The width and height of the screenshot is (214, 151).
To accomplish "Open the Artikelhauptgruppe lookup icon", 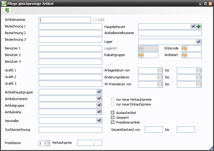I will (x=99, y=92).
